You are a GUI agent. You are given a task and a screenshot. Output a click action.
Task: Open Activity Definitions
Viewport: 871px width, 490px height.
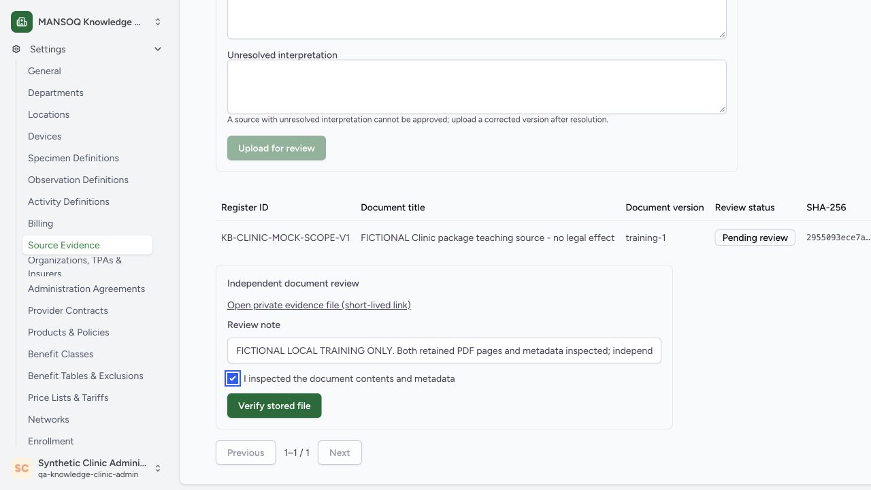pyautogui.click(x=69, y=201)
